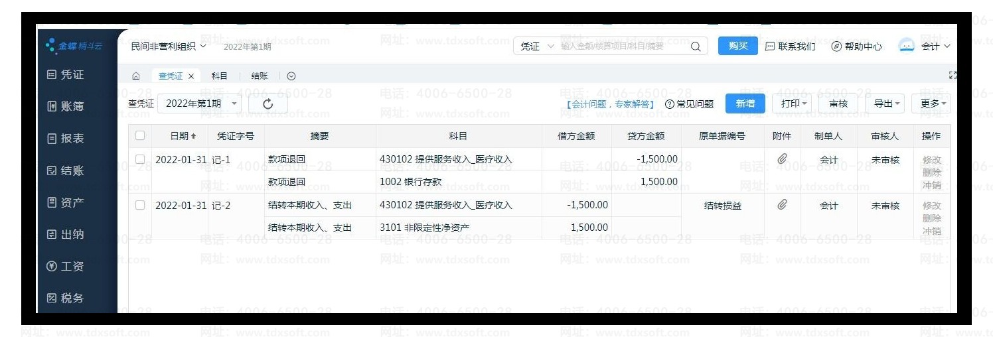Expand the 更多 options dropdown
This screenshot has height=337, width=993.
pyautogui.click(x=935, y=103)
